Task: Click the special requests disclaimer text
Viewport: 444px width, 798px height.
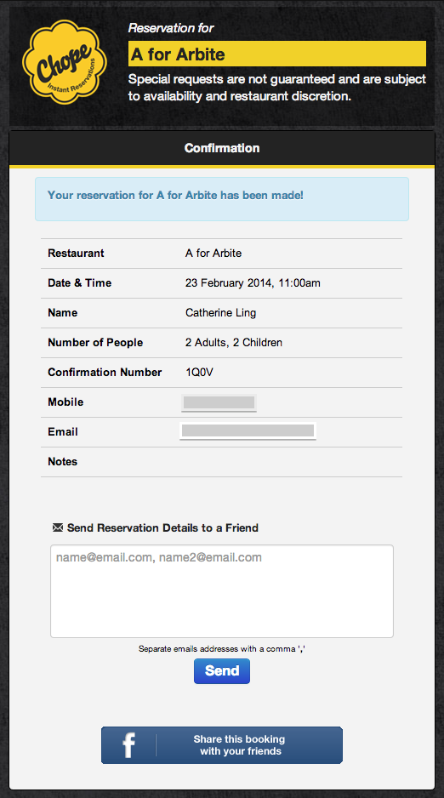Action: click(277, 88)
